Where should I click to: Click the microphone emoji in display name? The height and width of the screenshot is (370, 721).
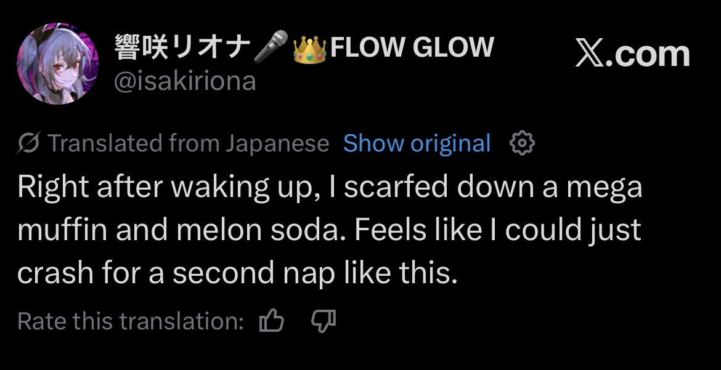click(271, 49)
